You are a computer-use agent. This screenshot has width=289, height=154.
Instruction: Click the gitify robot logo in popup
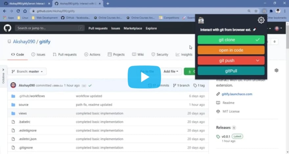201,20
